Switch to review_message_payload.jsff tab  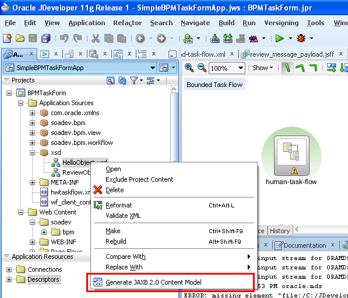point(292,54)
